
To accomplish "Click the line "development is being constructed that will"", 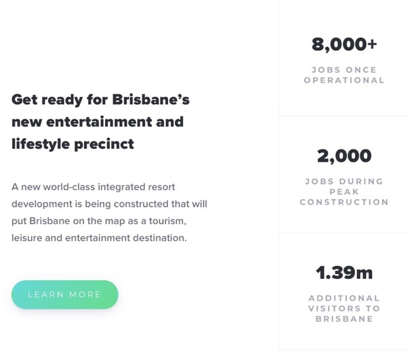I will 109,204.
